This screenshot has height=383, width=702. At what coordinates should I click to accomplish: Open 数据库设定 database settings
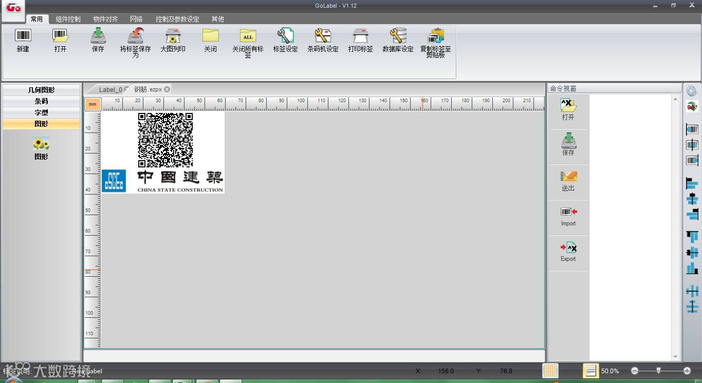[x=398, y=41]
